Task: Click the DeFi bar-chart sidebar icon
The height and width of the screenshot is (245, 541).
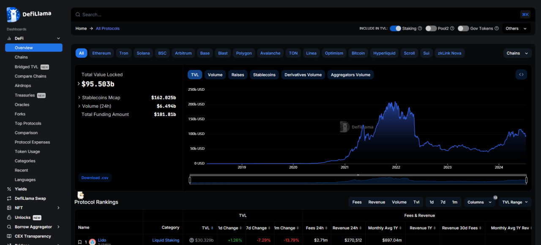Action: tap(9, 38)
